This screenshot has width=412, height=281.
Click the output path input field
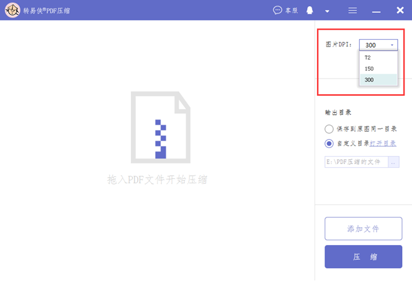[356, 162]
